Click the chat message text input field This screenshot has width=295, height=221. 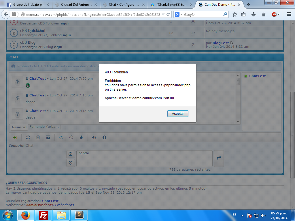coord(144,158)
